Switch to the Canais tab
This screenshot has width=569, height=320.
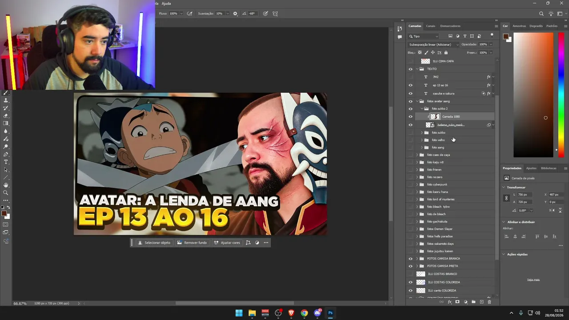(x=430, y=26)
